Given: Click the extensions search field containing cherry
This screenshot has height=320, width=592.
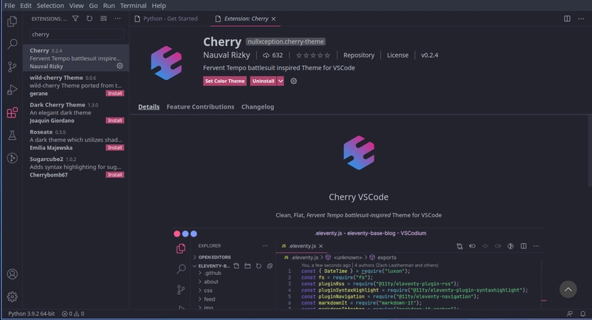Looking at the screenshot, I should (x=77, y=34).
